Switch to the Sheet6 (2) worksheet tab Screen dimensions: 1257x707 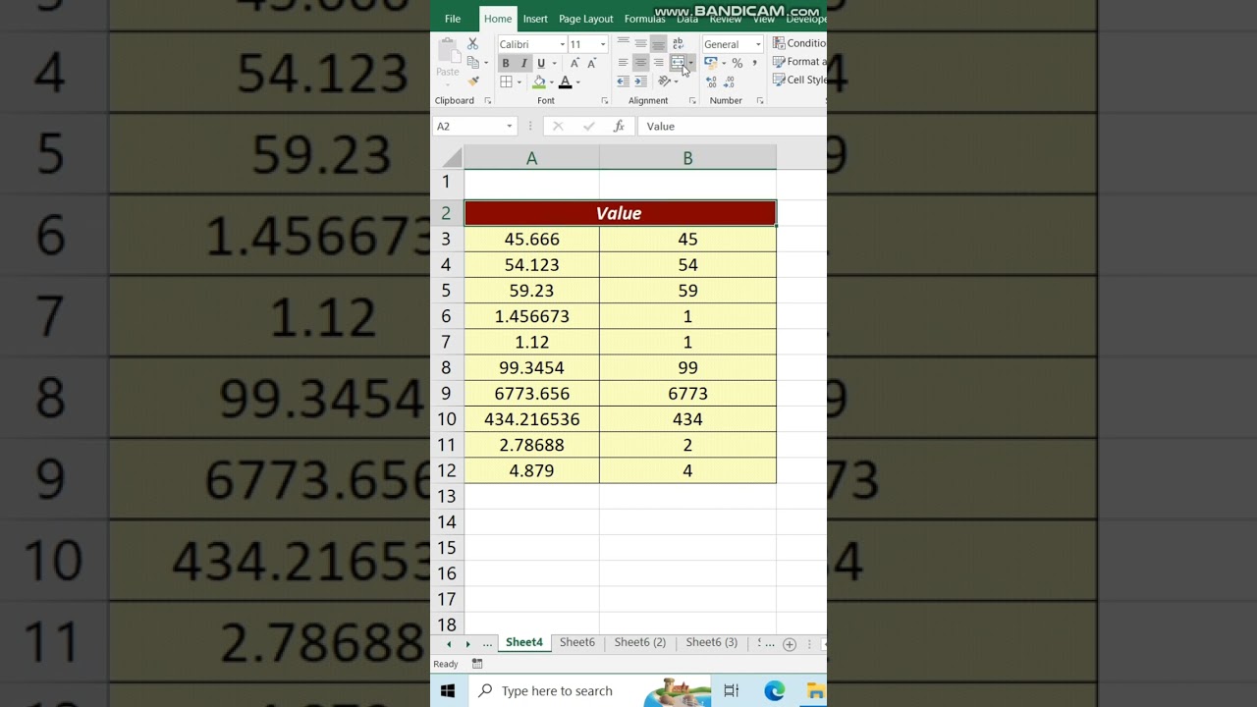click(640, 642)
